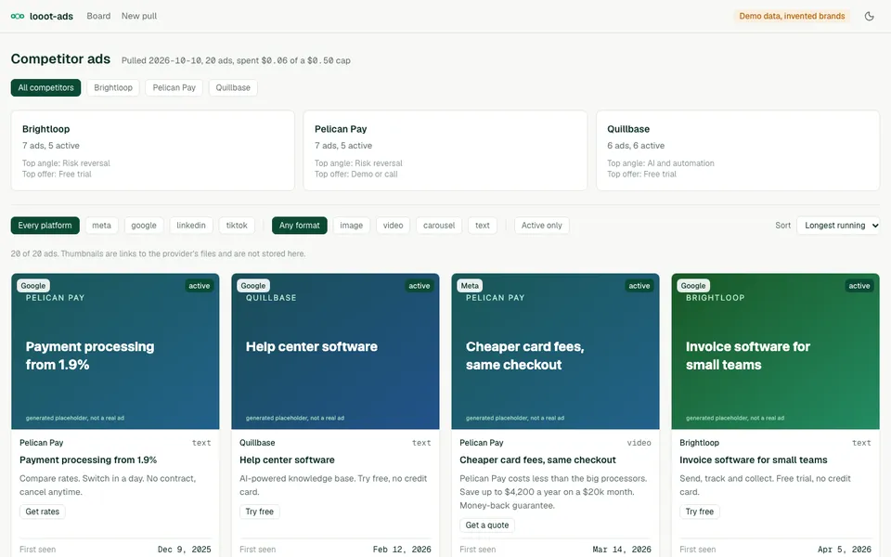Filter competitors by Brightloop chip
The width and height of the screenshot is (891, 557).
[x=113, y=87]
